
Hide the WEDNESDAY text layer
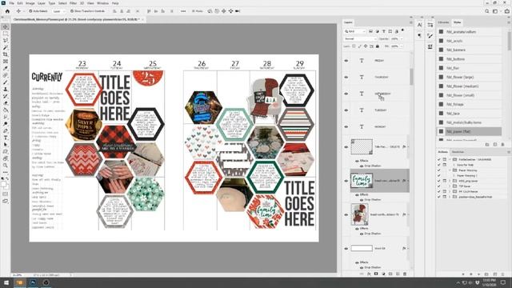point(346,94)
